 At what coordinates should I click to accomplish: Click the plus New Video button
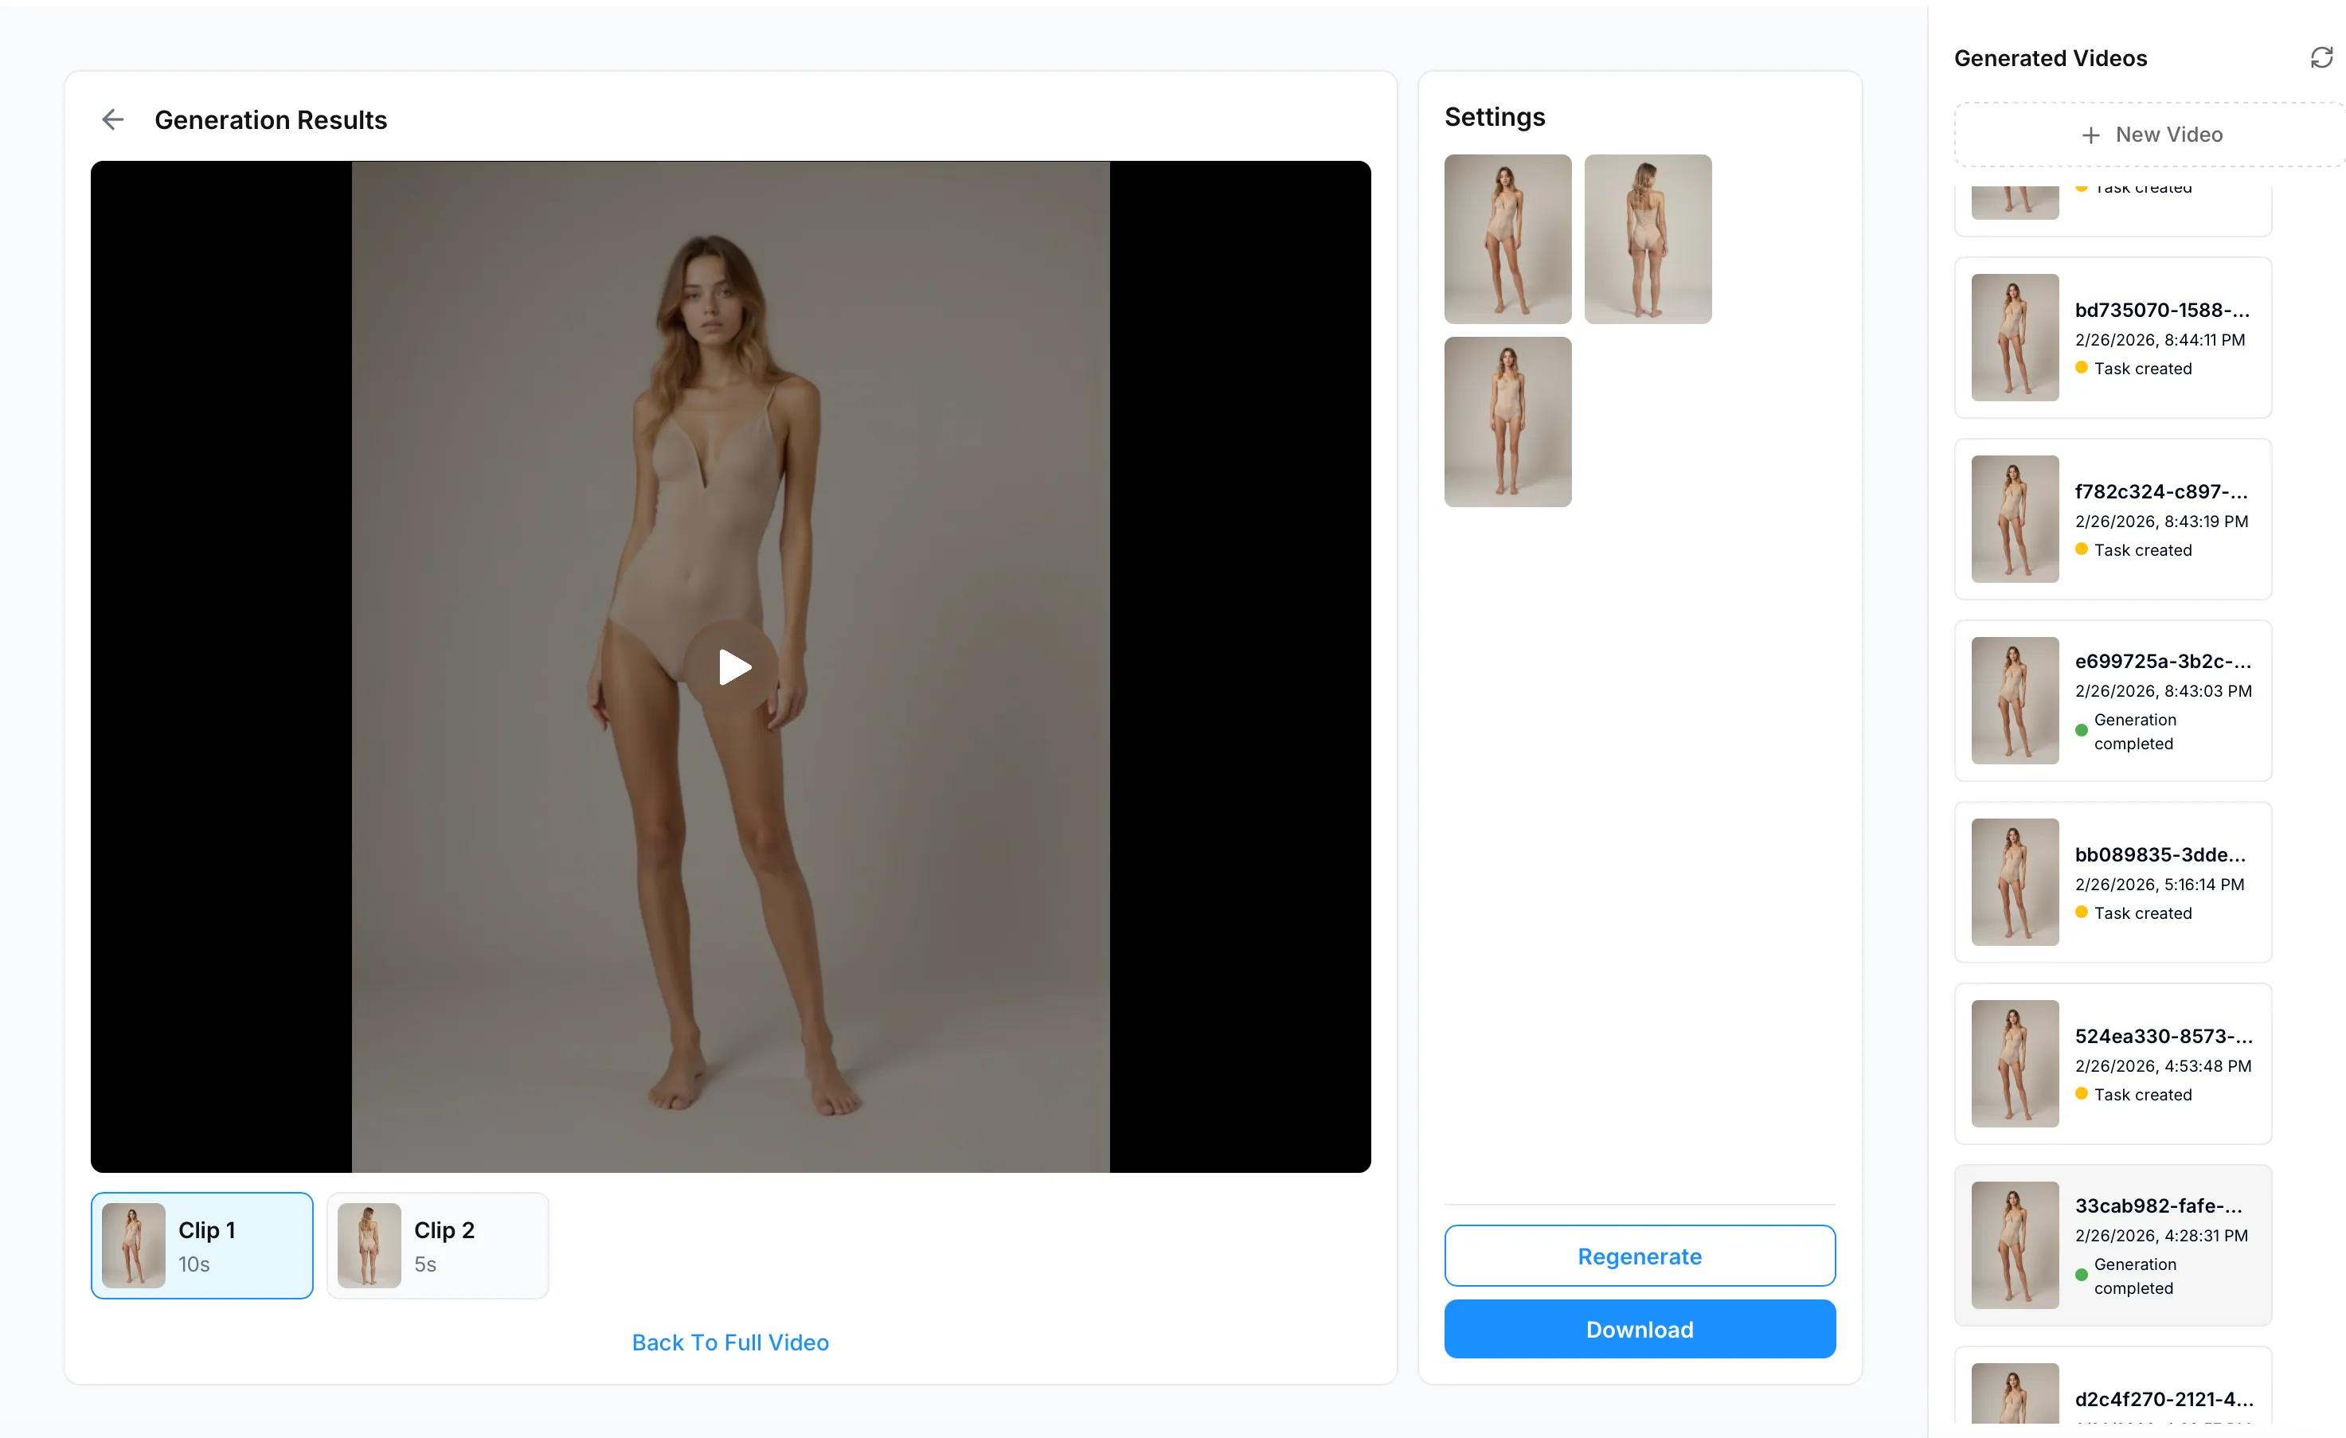pyautogui.click(x=2151, y=135)
